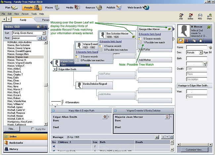Open the Places workspace
Viewport: 215px width, 155px height.
[x=52, y=8]
